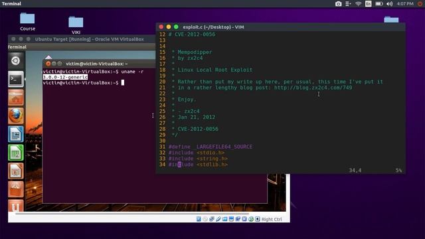
Task: Click line number 20 in Vim gutter
Action: 162,82
